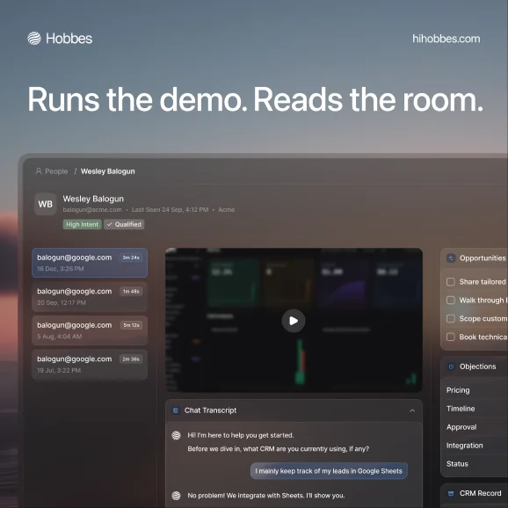
Task: Check the Walk through checkbox
Action: click(451, 301)
